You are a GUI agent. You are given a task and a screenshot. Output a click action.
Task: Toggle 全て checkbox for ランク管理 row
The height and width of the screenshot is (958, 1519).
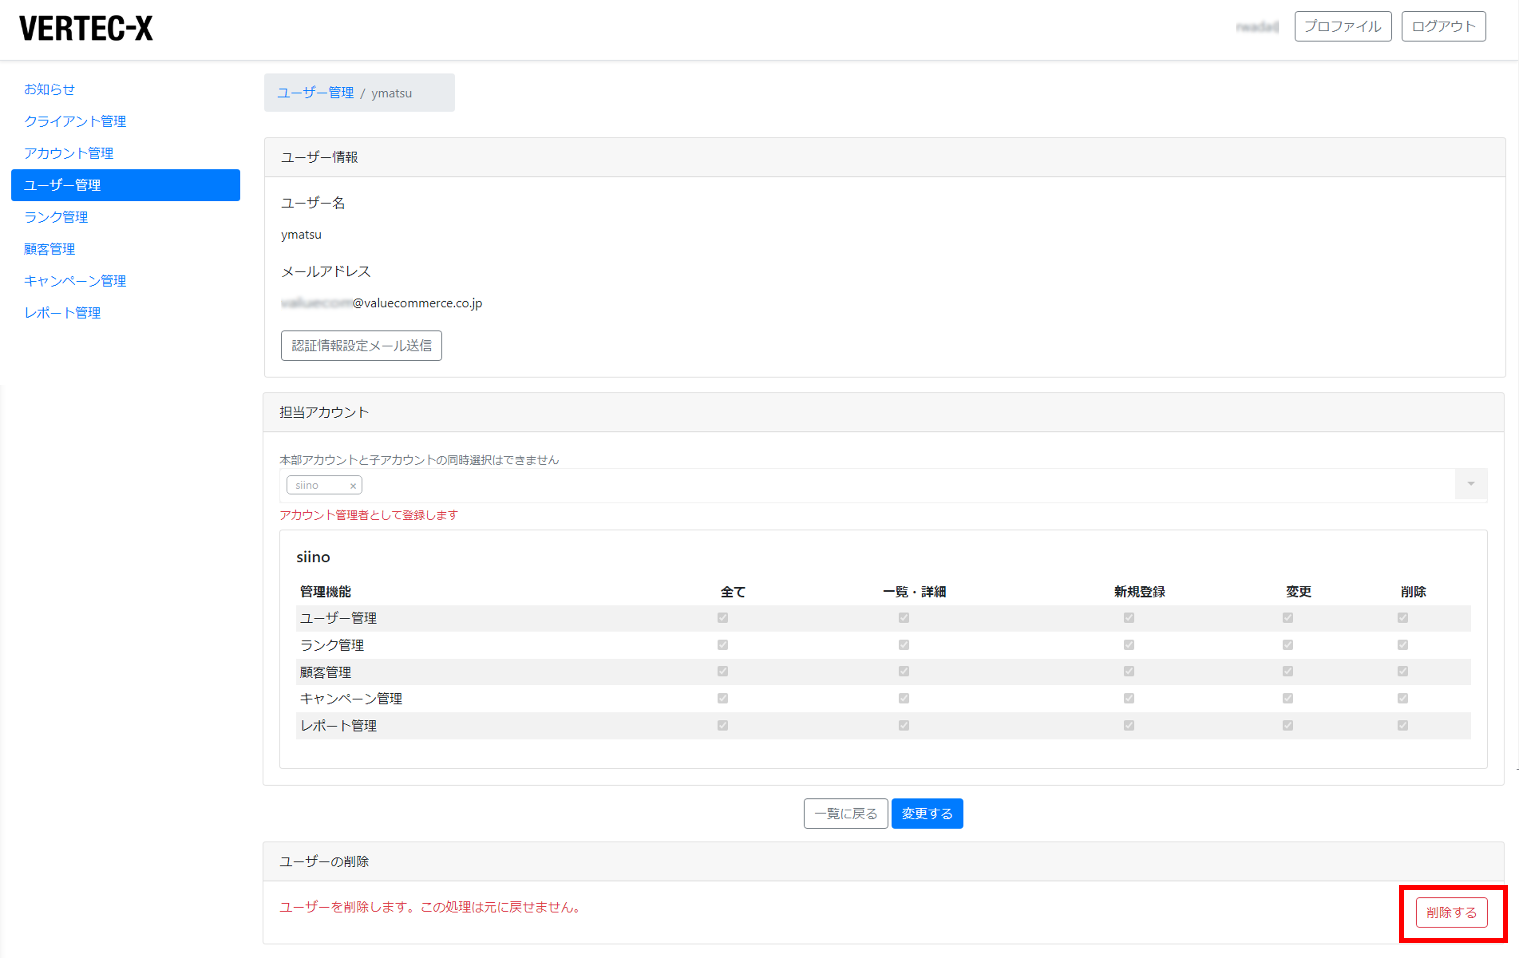(722, 645)
